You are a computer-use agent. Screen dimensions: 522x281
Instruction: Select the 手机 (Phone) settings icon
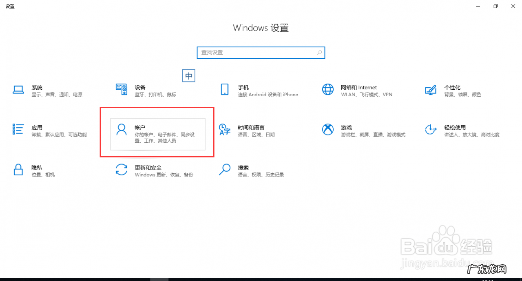point(225,90)
